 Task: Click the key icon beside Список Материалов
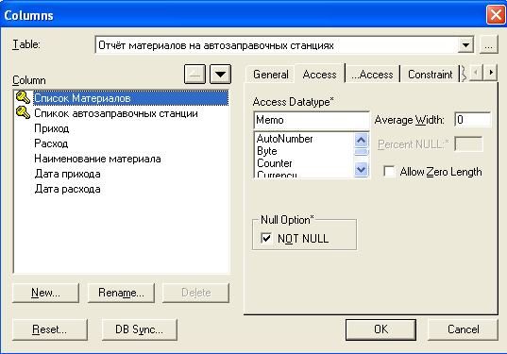point(23,97)
